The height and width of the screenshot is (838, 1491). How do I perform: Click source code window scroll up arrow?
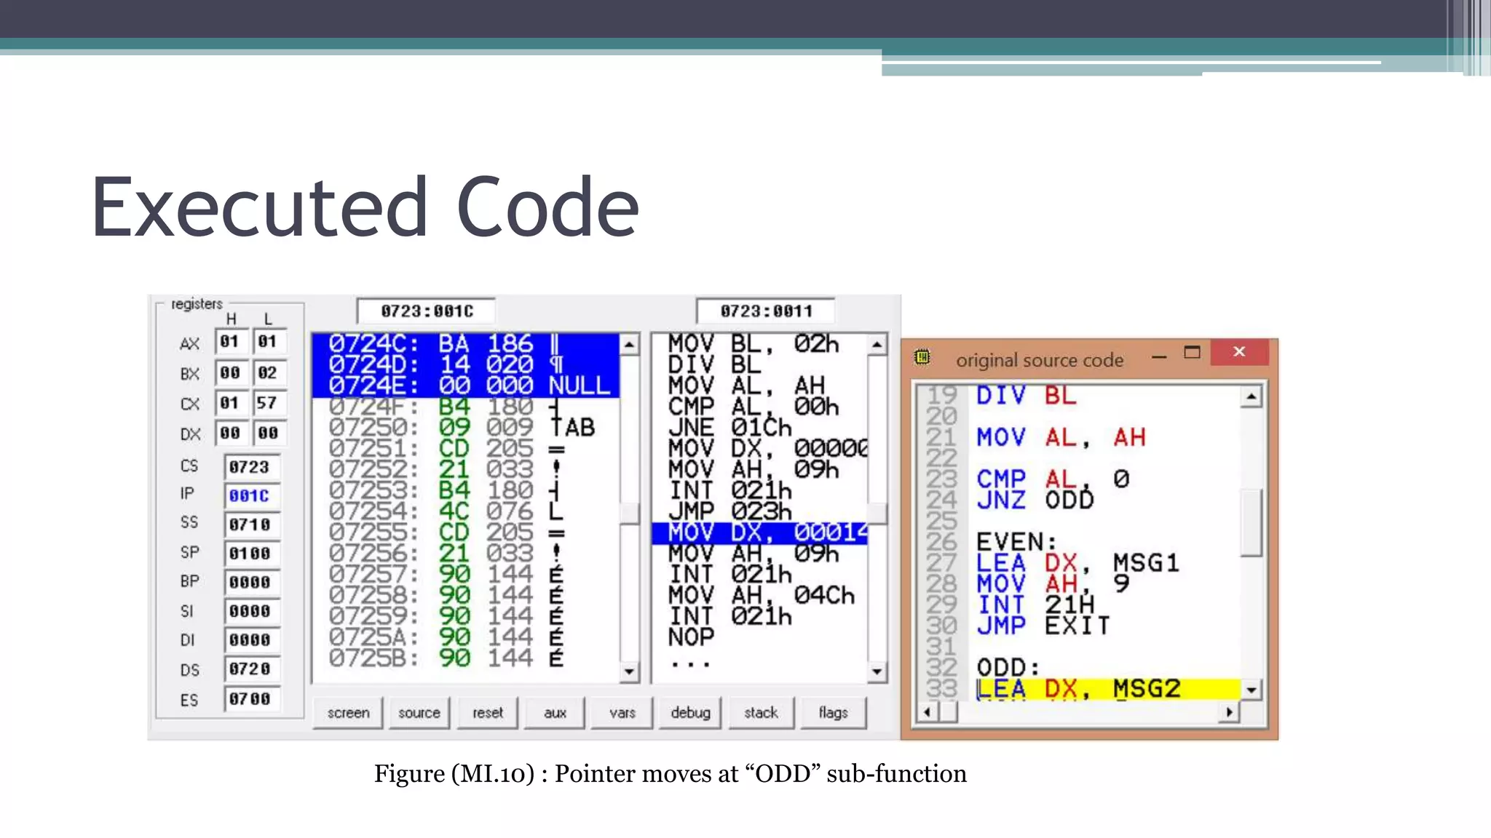[1251, 397]
